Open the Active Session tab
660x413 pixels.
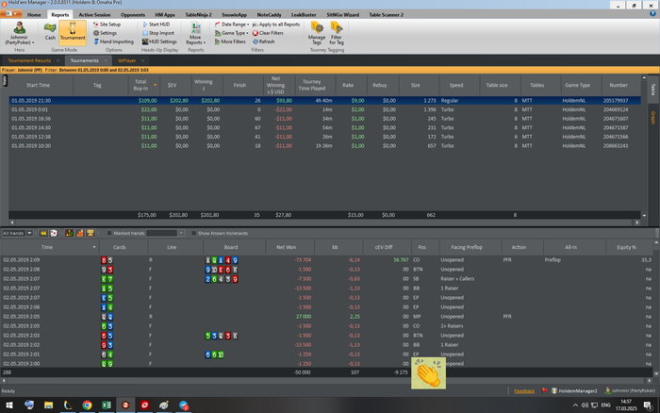pos(94,15)
